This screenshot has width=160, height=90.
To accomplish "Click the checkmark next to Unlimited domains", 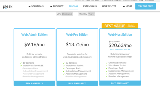I will tap(106, 63).
